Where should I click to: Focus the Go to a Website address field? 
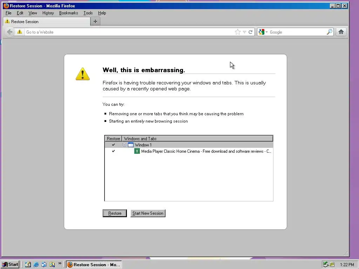129,32
